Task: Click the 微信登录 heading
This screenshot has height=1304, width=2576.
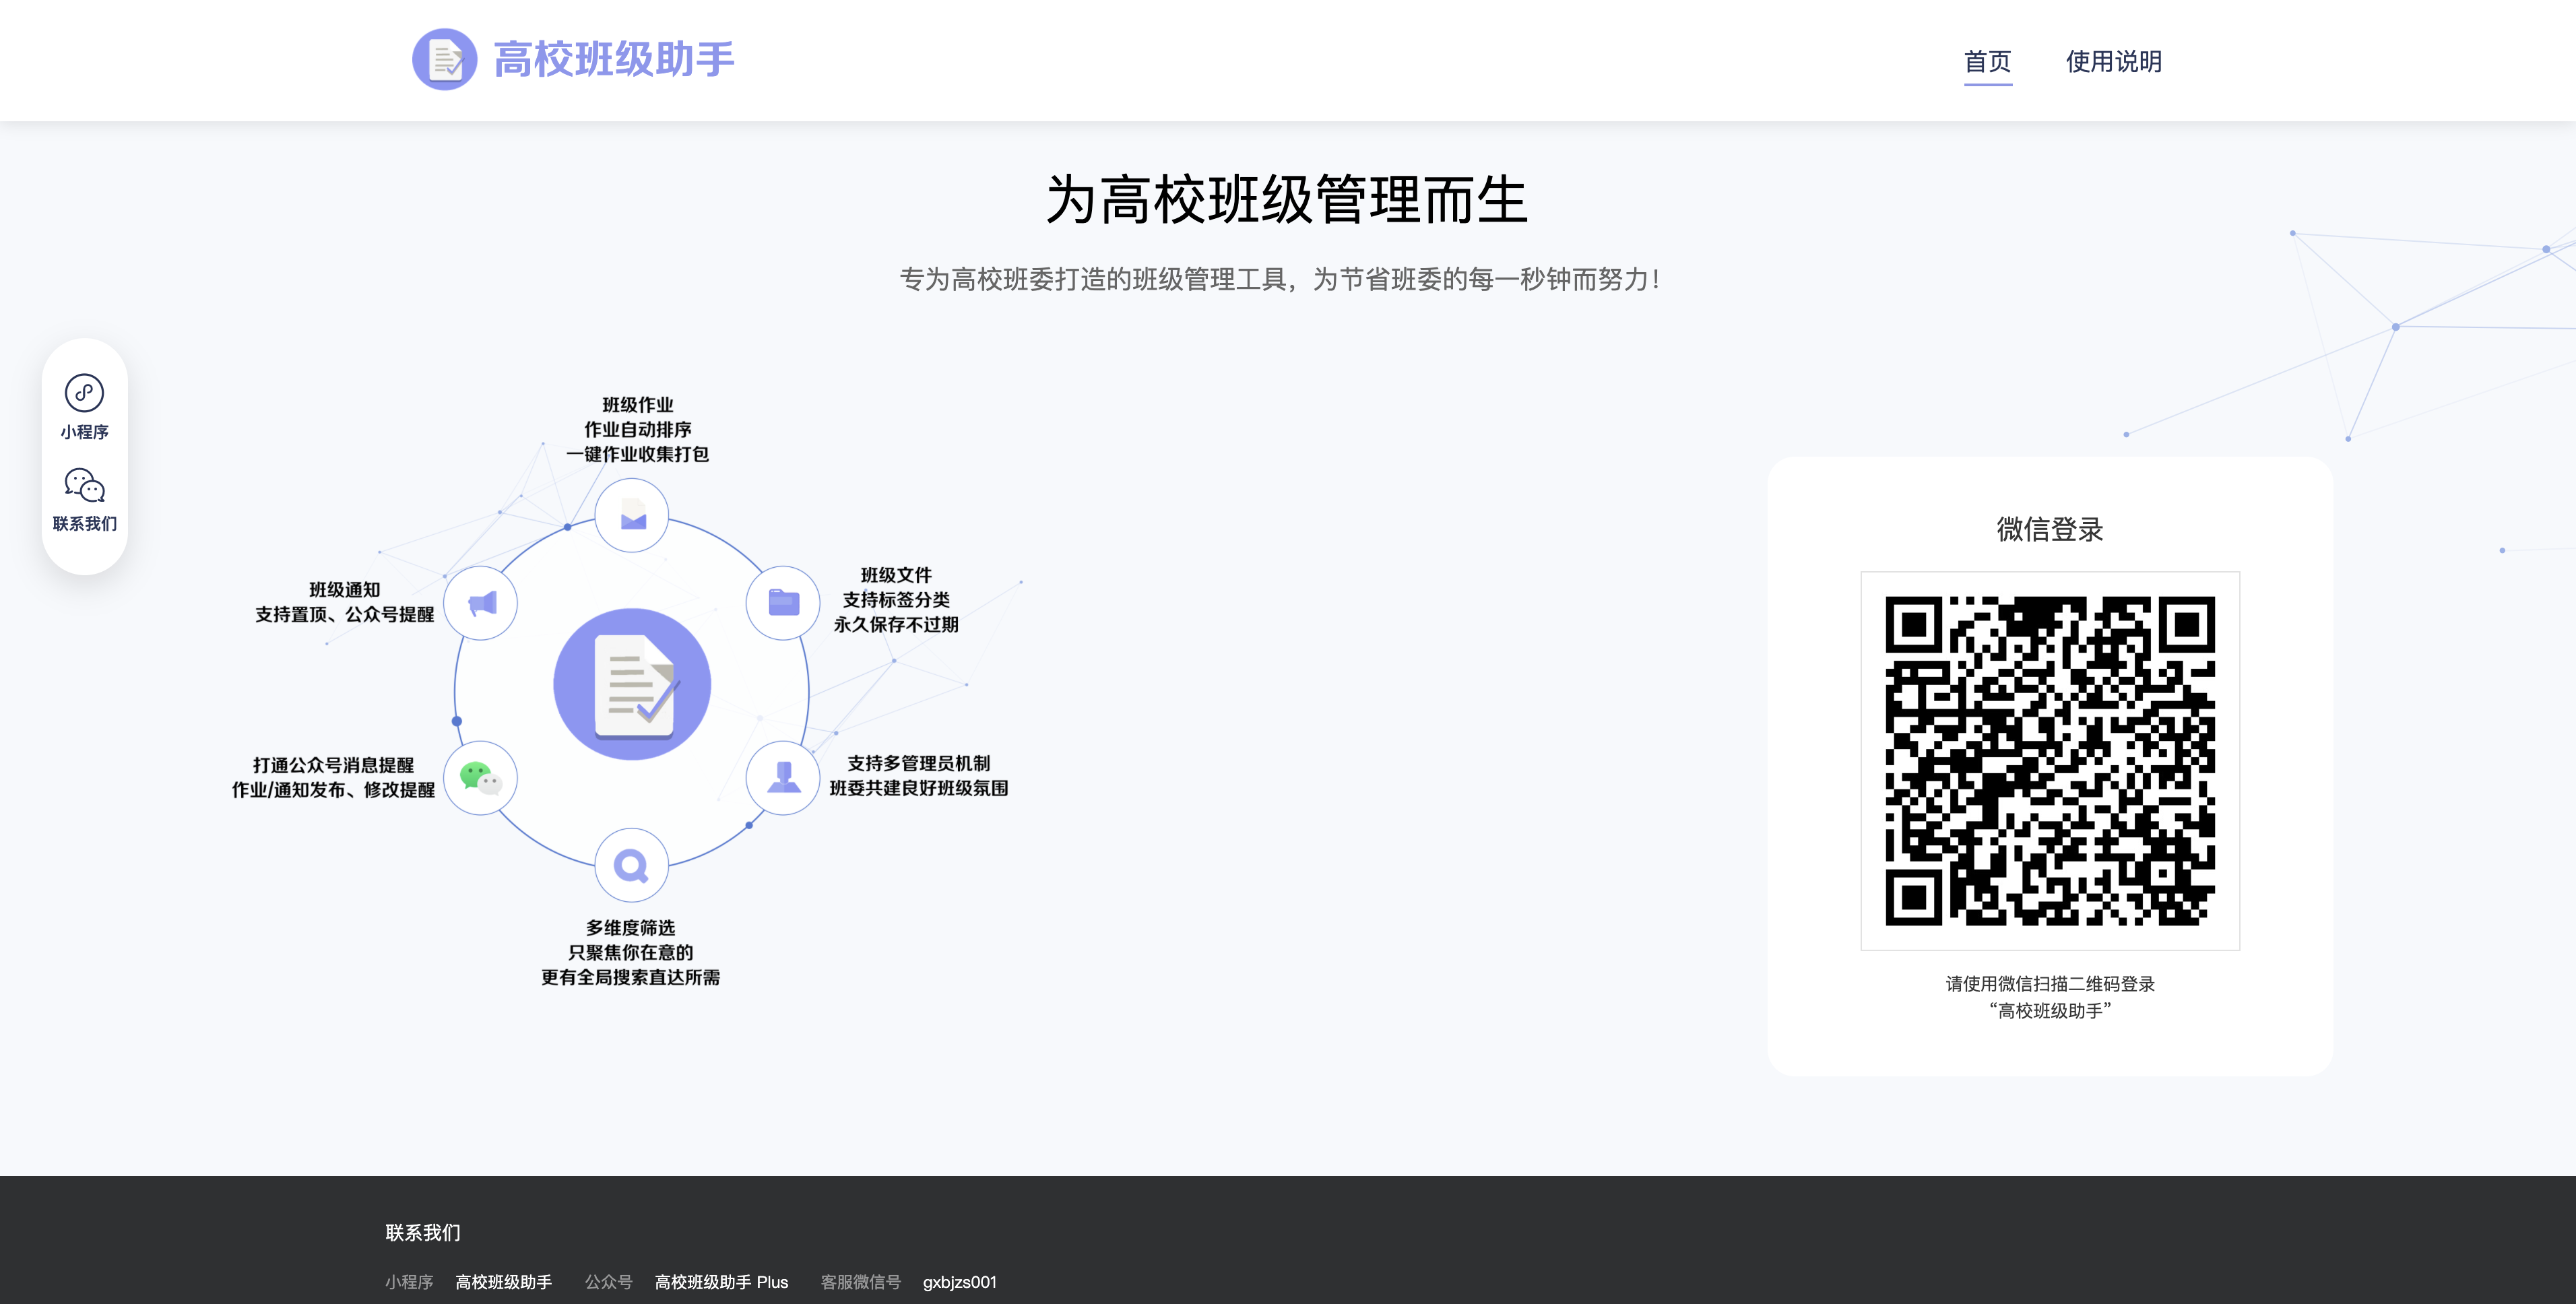Action: (2050, 529)
